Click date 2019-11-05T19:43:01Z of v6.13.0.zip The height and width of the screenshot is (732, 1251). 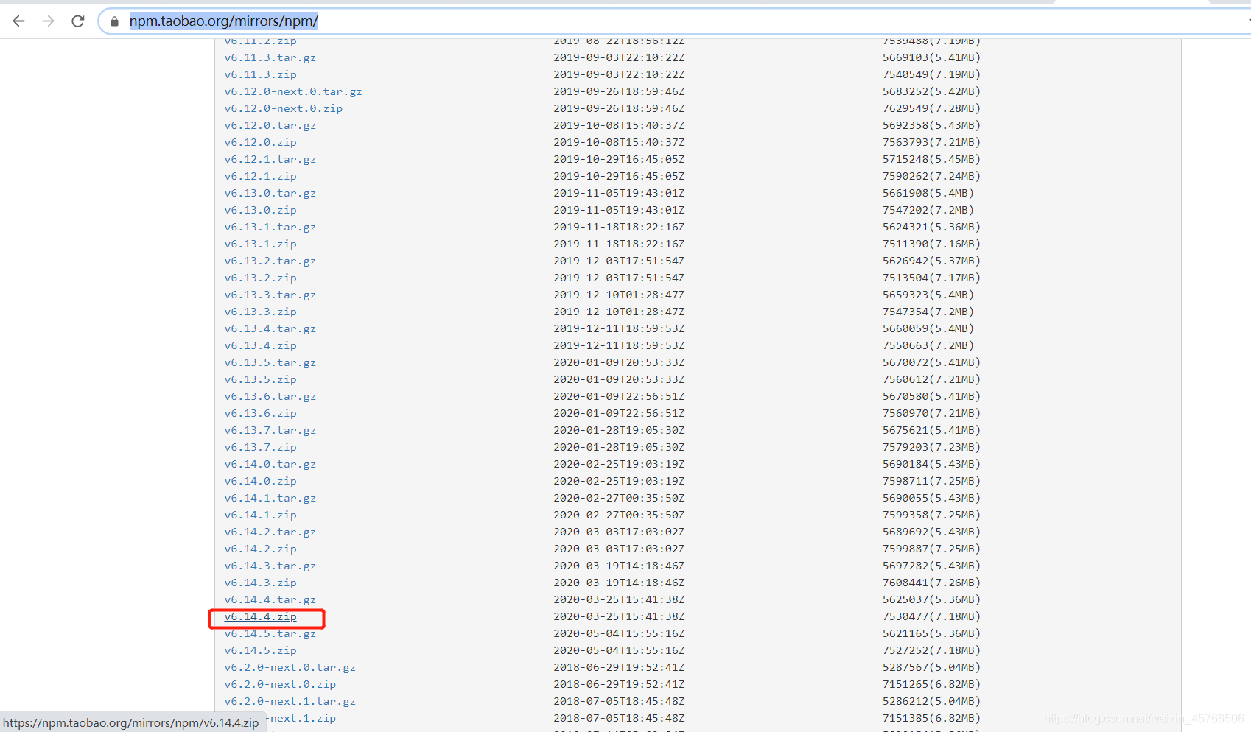(x=619, y=210)
